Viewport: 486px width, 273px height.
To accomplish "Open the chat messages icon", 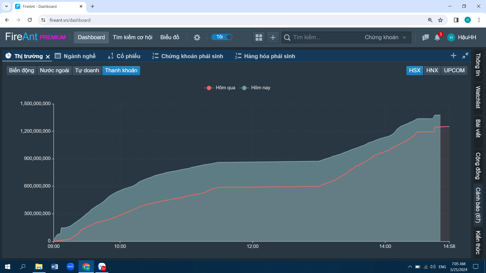I will (426, 37).
